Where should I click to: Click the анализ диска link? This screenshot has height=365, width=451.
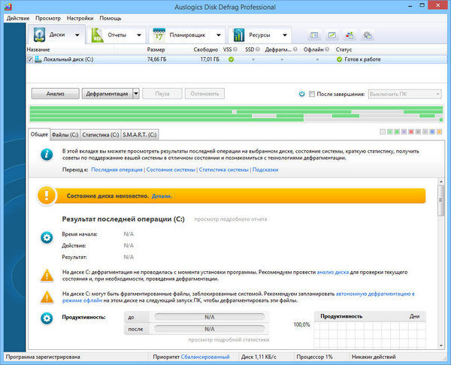pyautogui.click(x=333, y=272)
